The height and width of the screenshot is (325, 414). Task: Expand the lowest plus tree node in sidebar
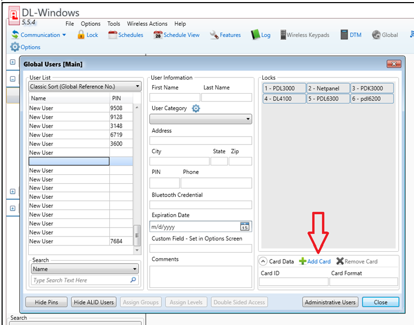(13, 208)
